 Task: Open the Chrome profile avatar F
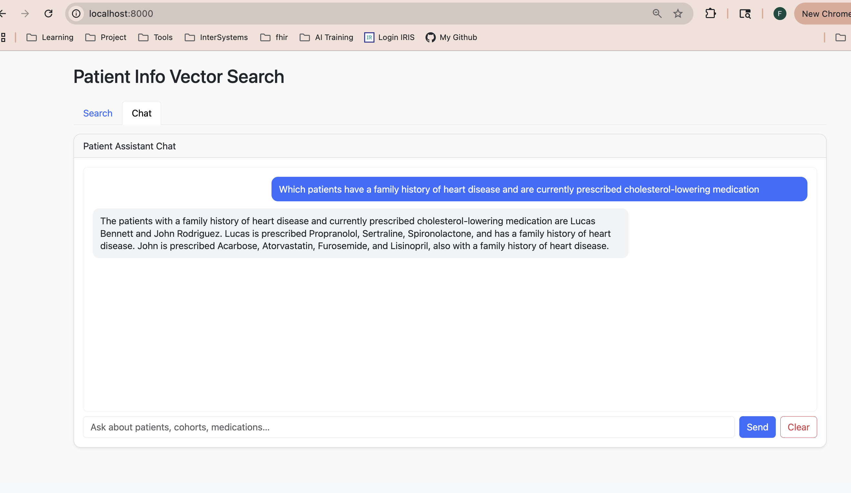click(779, 14)
